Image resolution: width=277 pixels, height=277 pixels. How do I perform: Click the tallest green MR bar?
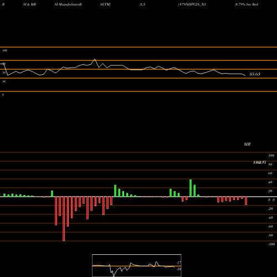click(191, 188)
